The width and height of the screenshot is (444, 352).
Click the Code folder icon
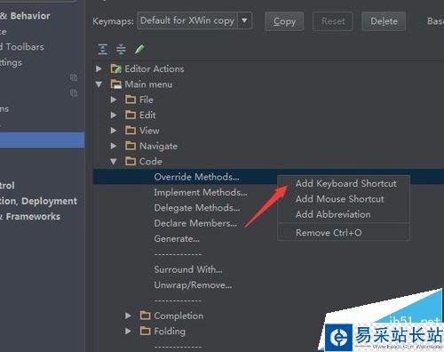(x=131, y=161)
